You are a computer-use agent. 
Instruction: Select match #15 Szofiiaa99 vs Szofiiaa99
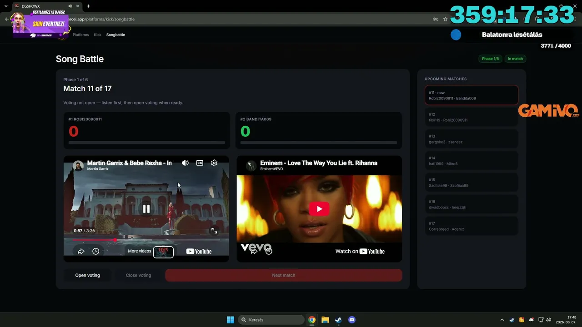471,183
